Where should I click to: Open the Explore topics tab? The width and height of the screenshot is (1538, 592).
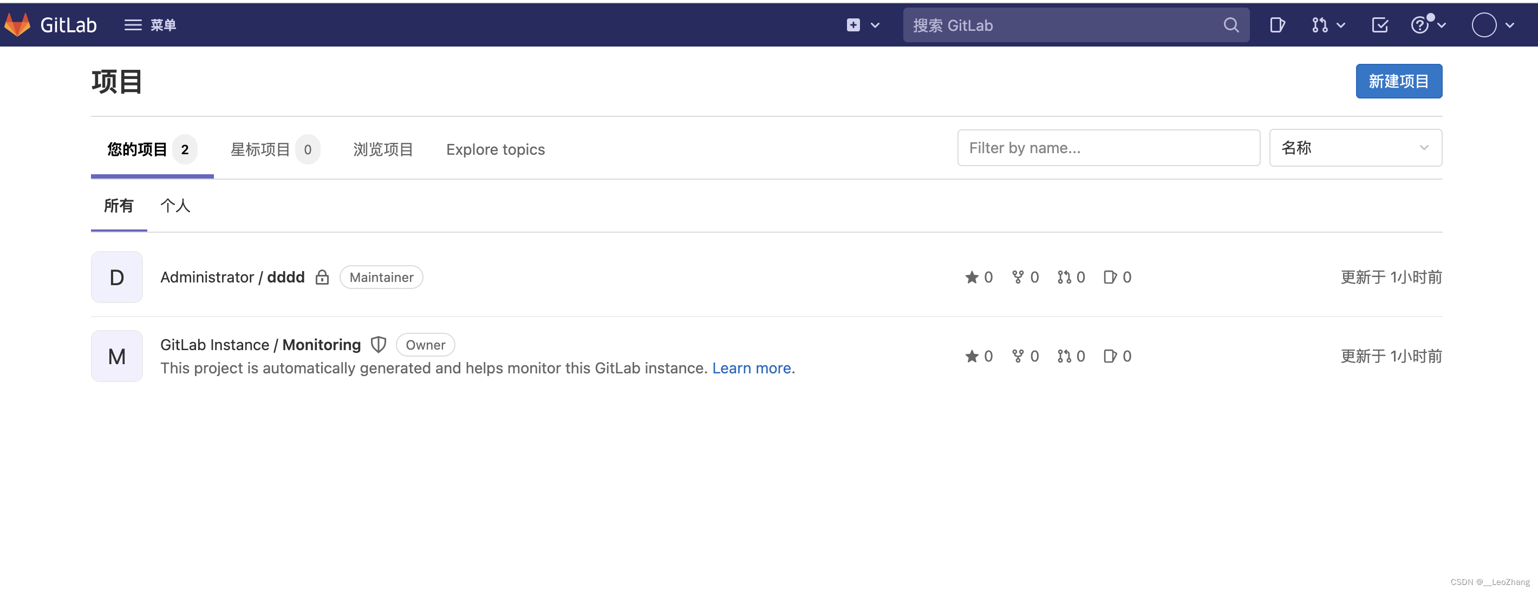(x=496, y=149)
